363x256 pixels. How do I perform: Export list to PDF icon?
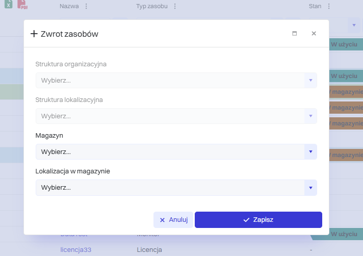coord(22,5)
